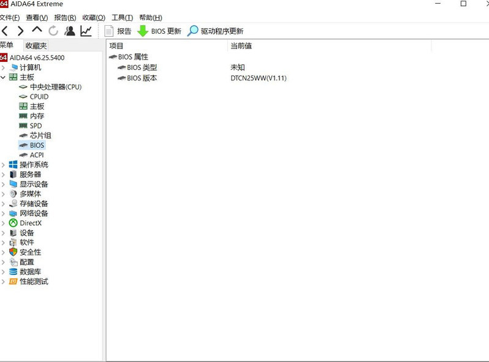Click the back navigation arrow

(x=5, y=31)
